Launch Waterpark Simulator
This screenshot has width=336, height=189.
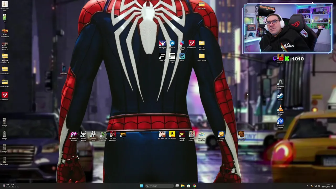click(x=202, y=136)
